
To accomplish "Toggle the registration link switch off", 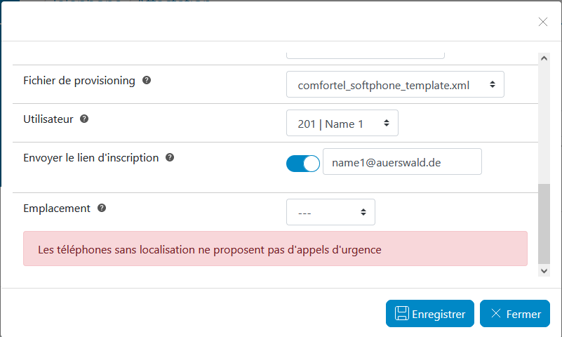I will point(303,164).
